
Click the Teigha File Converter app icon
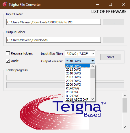(x=5, y=4)
